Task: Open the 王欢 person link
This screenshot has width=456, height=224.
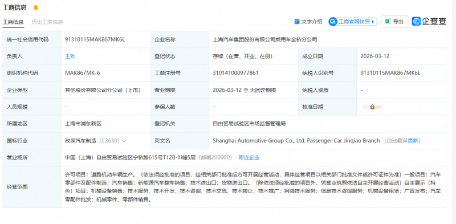Action: (x=70, y=56)
